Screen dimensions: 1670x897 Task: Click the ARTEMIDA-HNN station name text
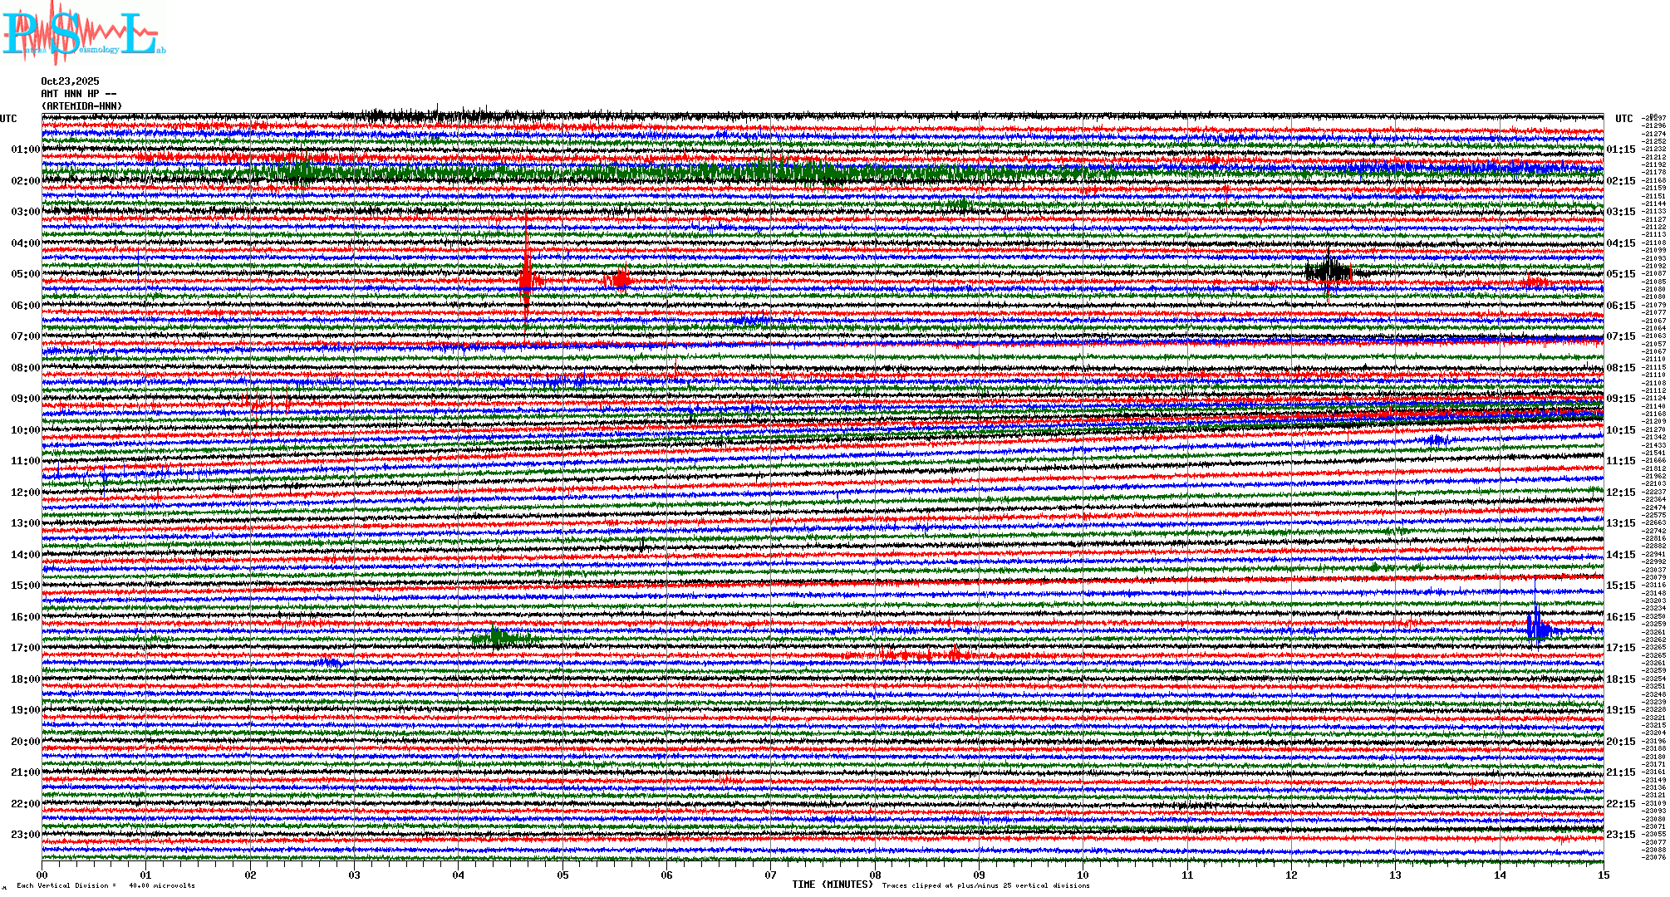pyautogui.click(x=81, y=106)
